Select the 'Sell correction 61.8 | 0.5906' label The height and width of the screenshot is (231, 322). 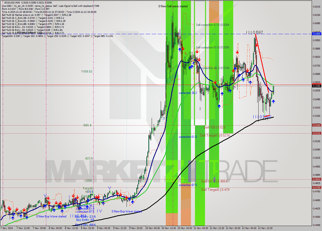pyautogui.click(x=213, y=47)
